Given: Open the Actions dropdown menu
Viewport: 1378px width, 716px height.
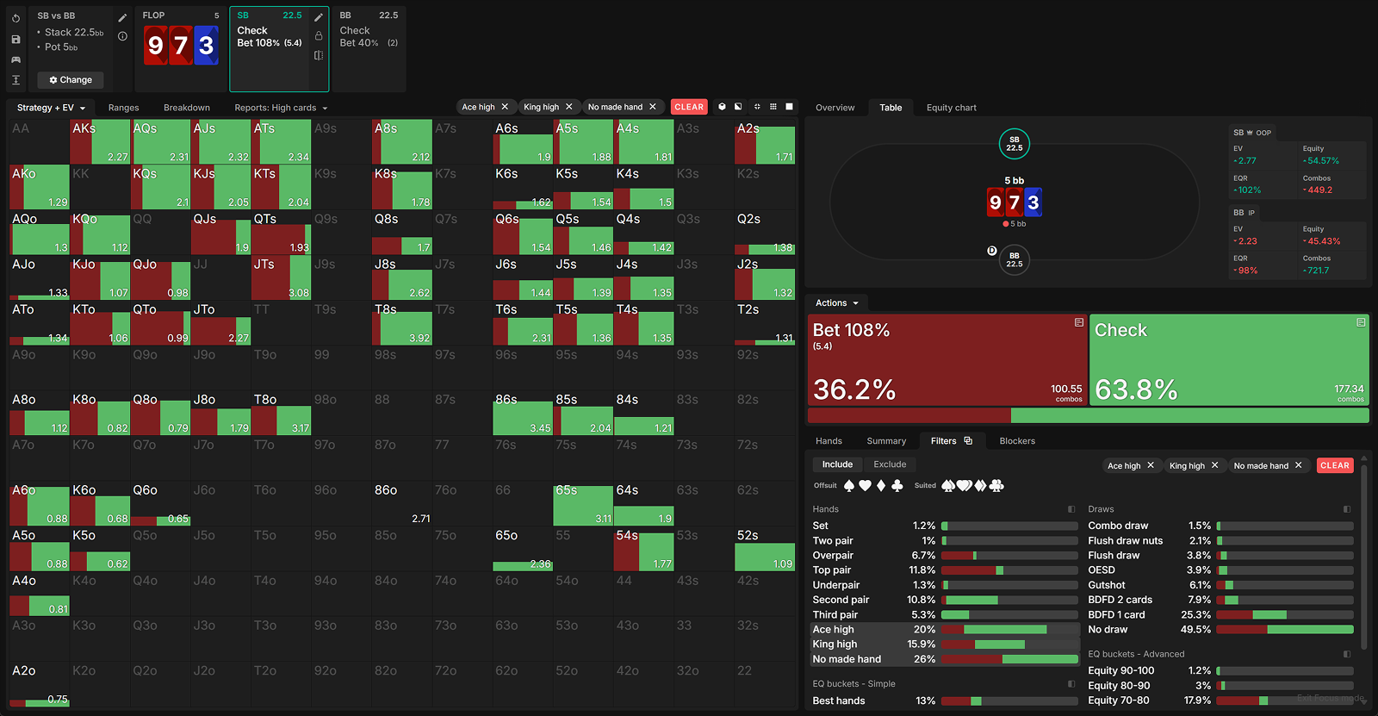Looking at the screenshot, I should [x=836, y=303].
